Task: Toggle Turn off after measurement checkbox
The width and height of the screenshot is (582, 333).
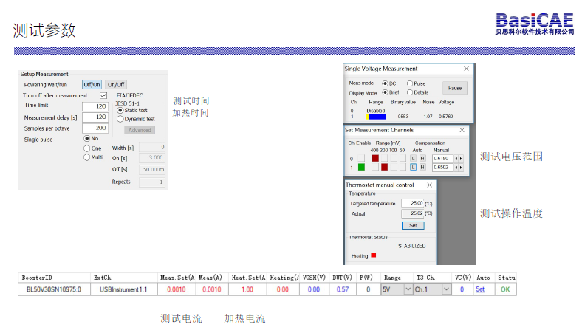Action: [103, 95]
